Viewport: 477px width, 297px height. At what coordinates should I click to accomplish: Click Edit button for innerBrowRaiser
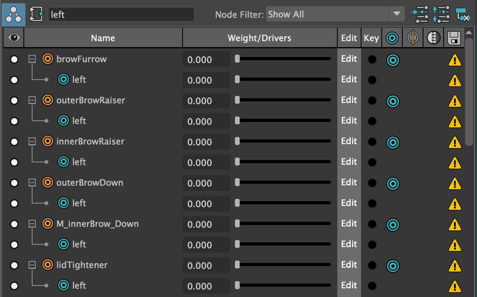(349, 141)
